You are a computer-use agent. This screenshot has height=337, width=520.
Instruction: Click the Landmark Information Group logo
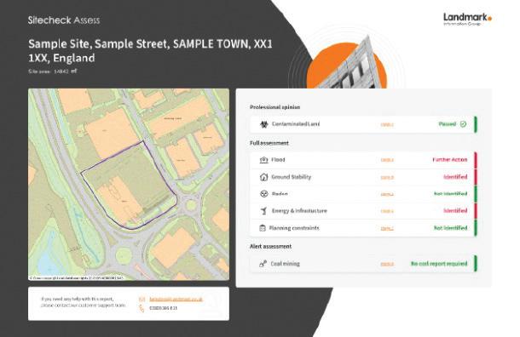(468, 20)
